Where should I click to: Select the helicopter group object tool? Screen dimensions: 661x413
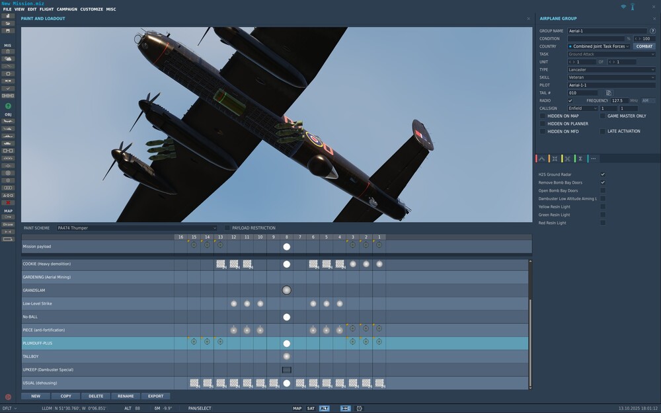click(7, 129)
